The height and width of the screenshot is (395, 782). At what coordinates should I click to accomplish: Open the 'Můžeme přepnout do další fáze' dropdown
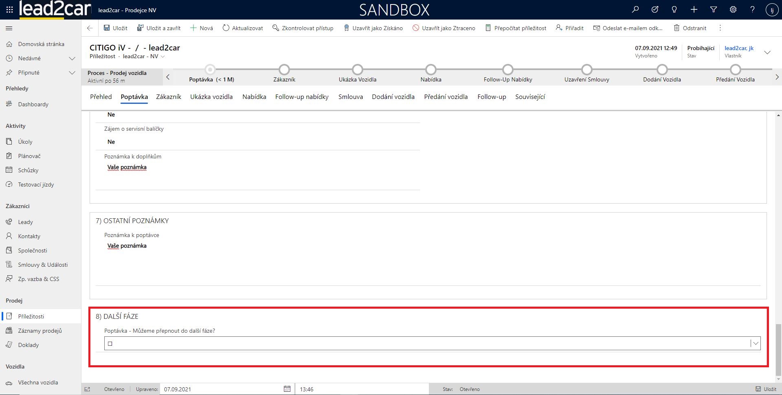click(x=756, y=343)
